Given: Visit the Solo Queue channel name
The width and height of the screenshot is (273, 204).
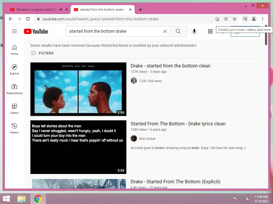Looking at the screenshot, I should coord(147,139).
